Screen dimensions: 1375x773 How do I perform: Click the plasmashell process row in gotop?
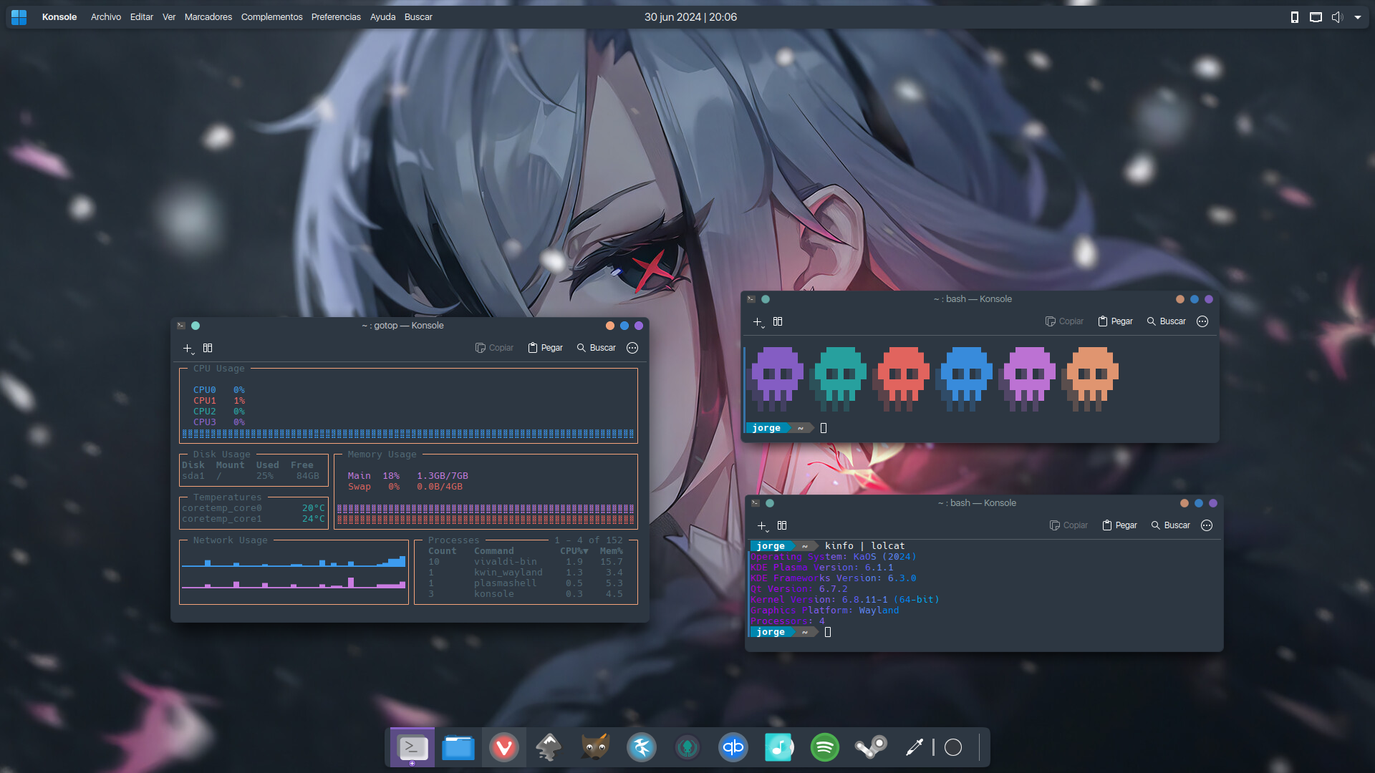point(526,583)
